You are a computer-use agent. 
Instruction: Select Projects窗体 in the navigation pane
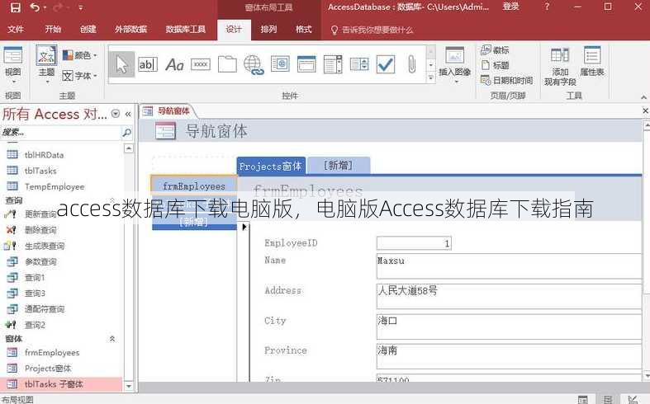(x=48, y=368)
